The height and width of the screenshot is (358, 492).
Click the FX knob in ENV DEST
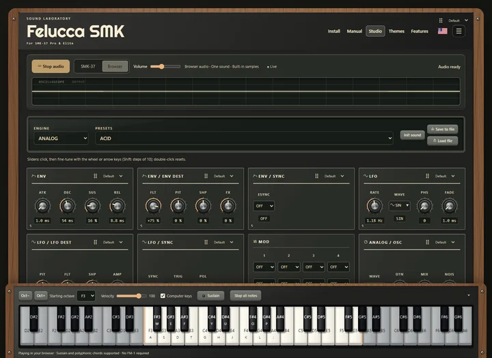click(x=228, y=206)
